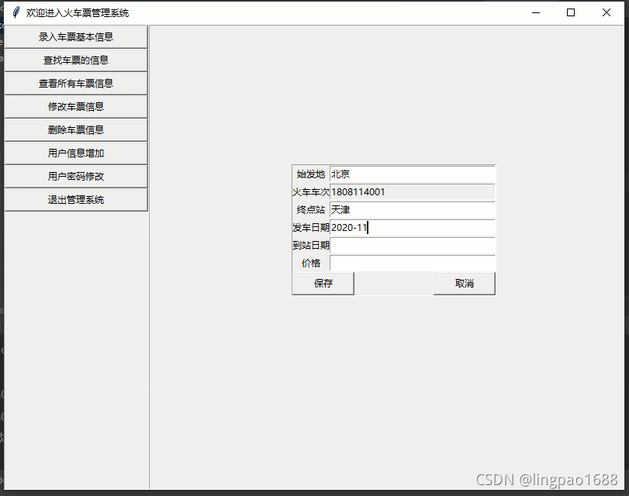Image resolution: width=629 pixels, height=496 pixels.
Task: Click the window title 欢迎进入火车票管理系统
Action: pyautogui.click(x=78, y=13)
